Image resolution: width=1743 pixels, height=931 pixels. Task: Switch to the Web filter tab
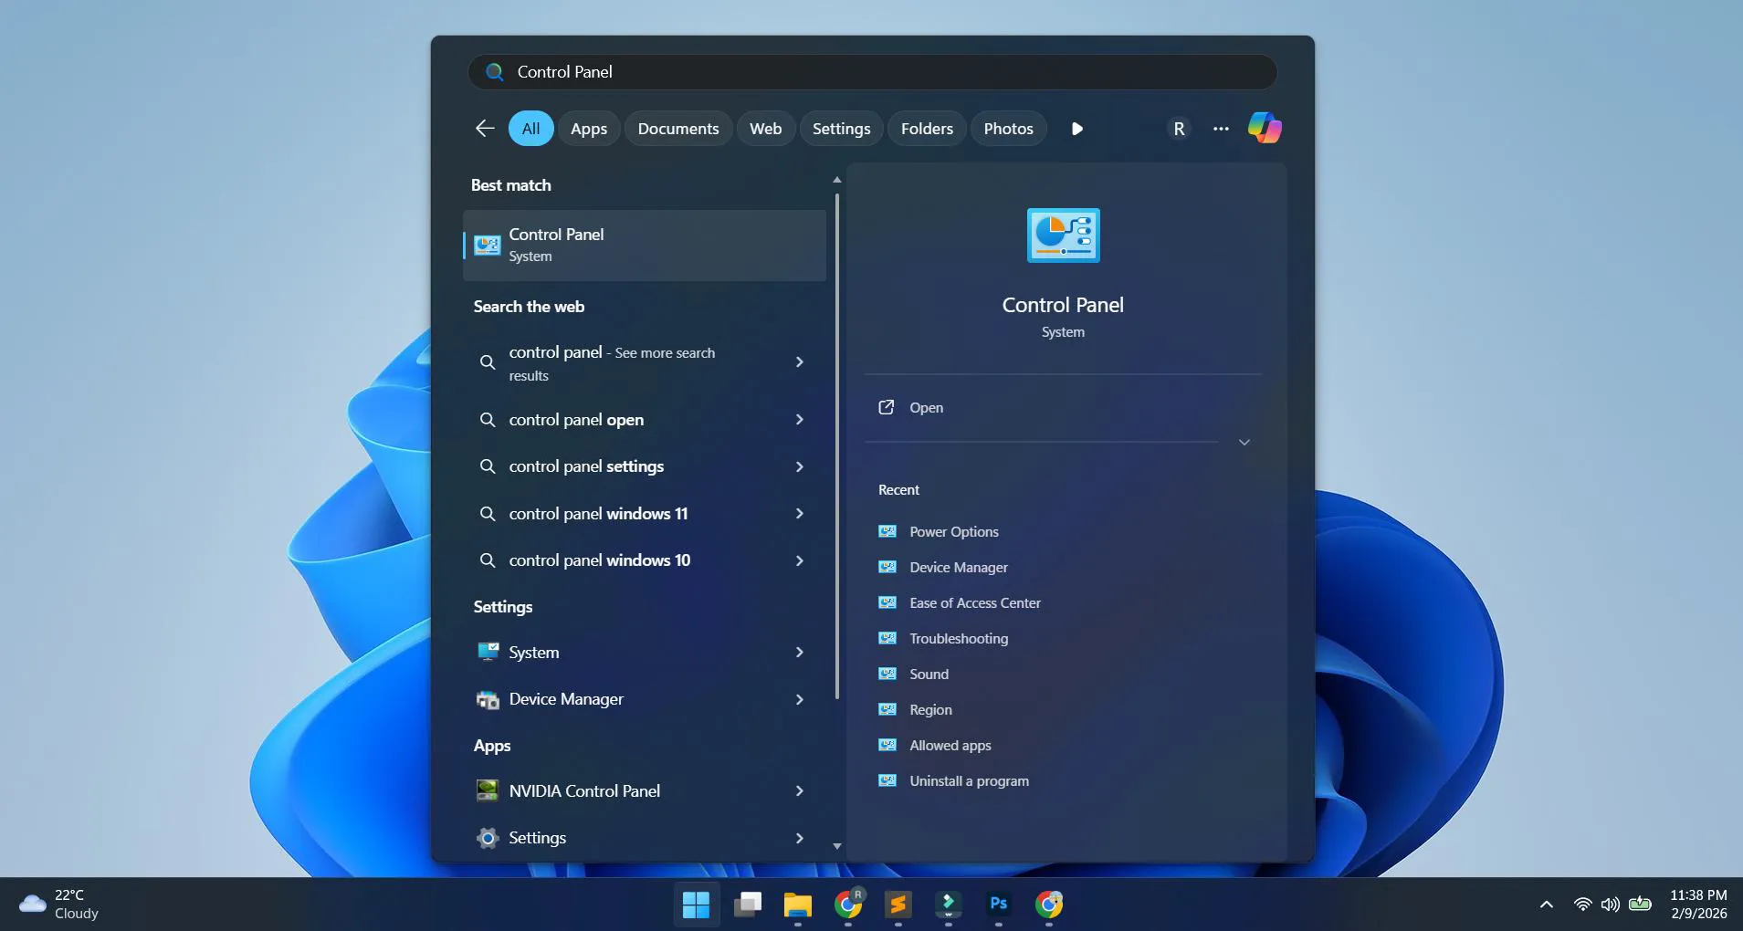[x=765, y=128]
